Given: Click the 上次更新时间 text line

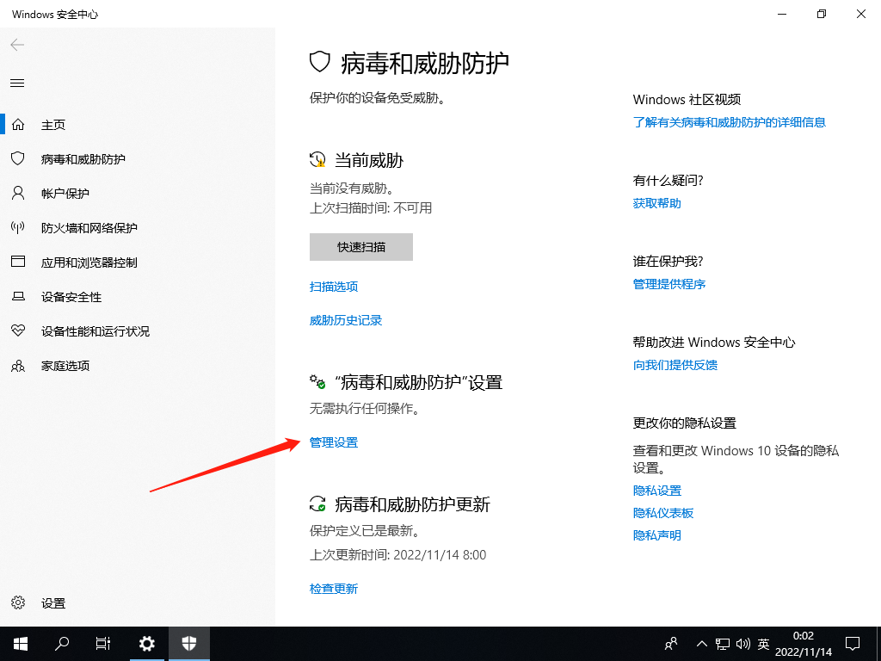Looking at the screenshot, I should tap(397, 555).
